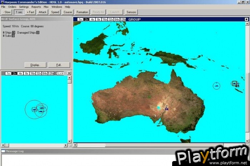
Task: Click the Course toolbar button
Action: 67,12
